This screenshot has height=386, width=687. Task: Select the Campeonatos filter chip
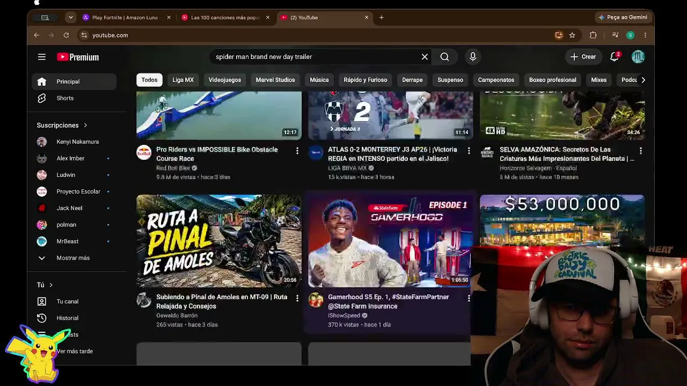496,80
